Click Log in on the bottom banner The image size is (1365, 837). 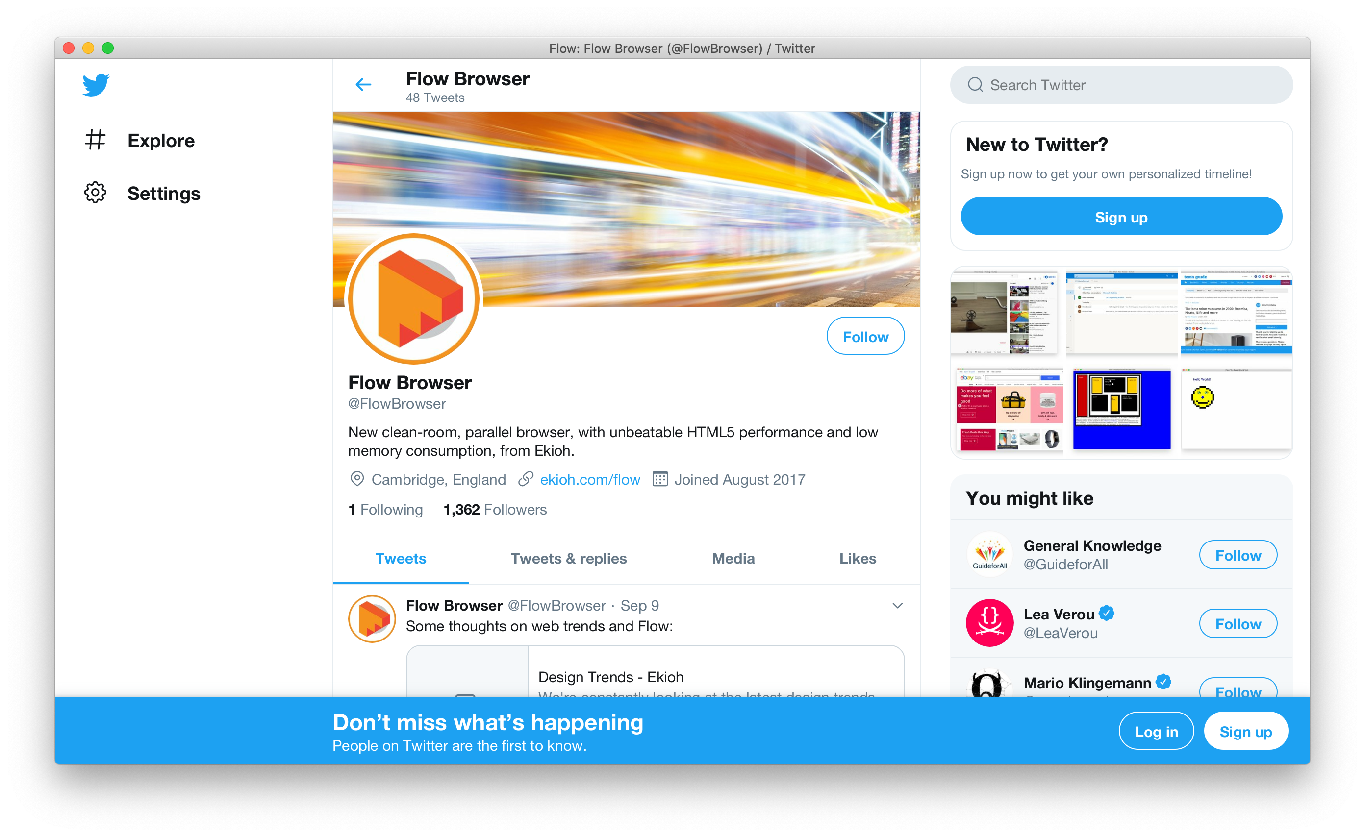tap(1156, 731)
